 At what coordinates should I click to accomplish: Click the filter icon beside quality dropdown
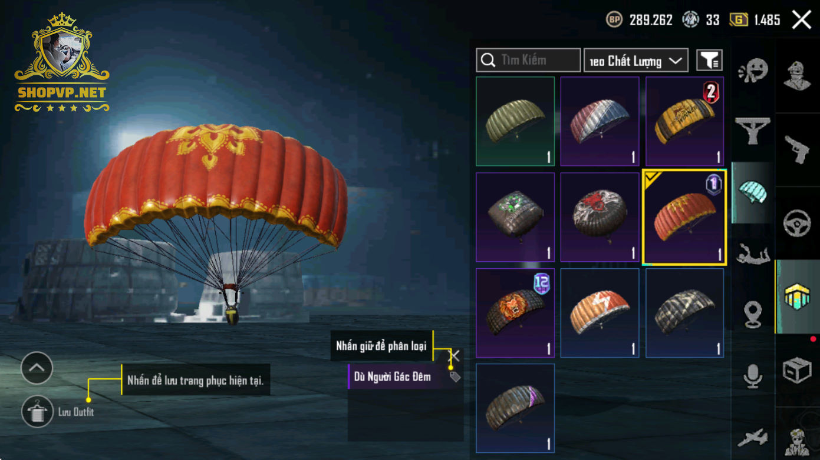coord(709,60)
